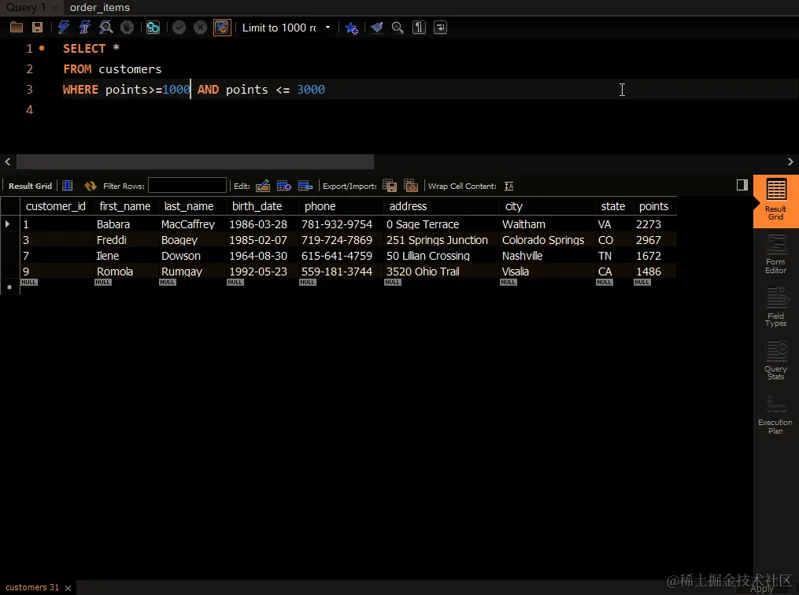The width and height of the screenshot is (799, 595).
Task: Close the Query 1 tab
Action: click(x=55, y=8)
